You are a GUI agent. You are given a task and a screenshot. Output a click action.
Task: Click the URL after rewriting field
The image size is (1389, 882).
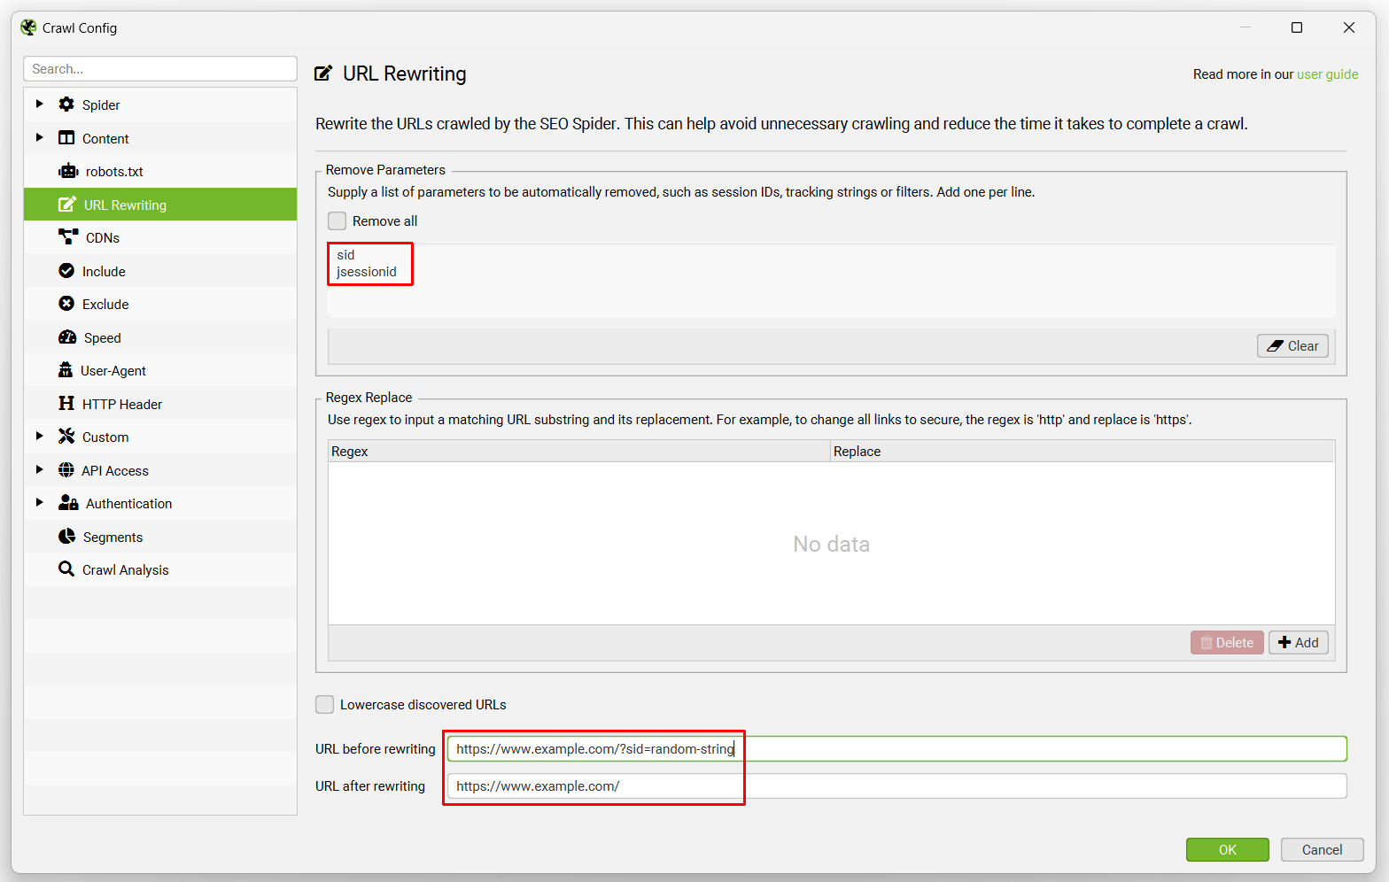pyautogui.click(x=896, y=785)
